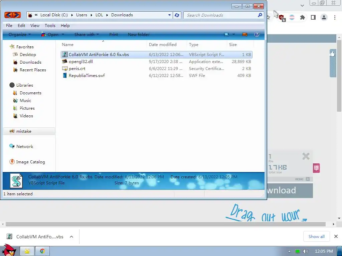Open the uBlock extension icon in Chrome
The height and width of the screenshot is (256, 342).
coord(282,17)
